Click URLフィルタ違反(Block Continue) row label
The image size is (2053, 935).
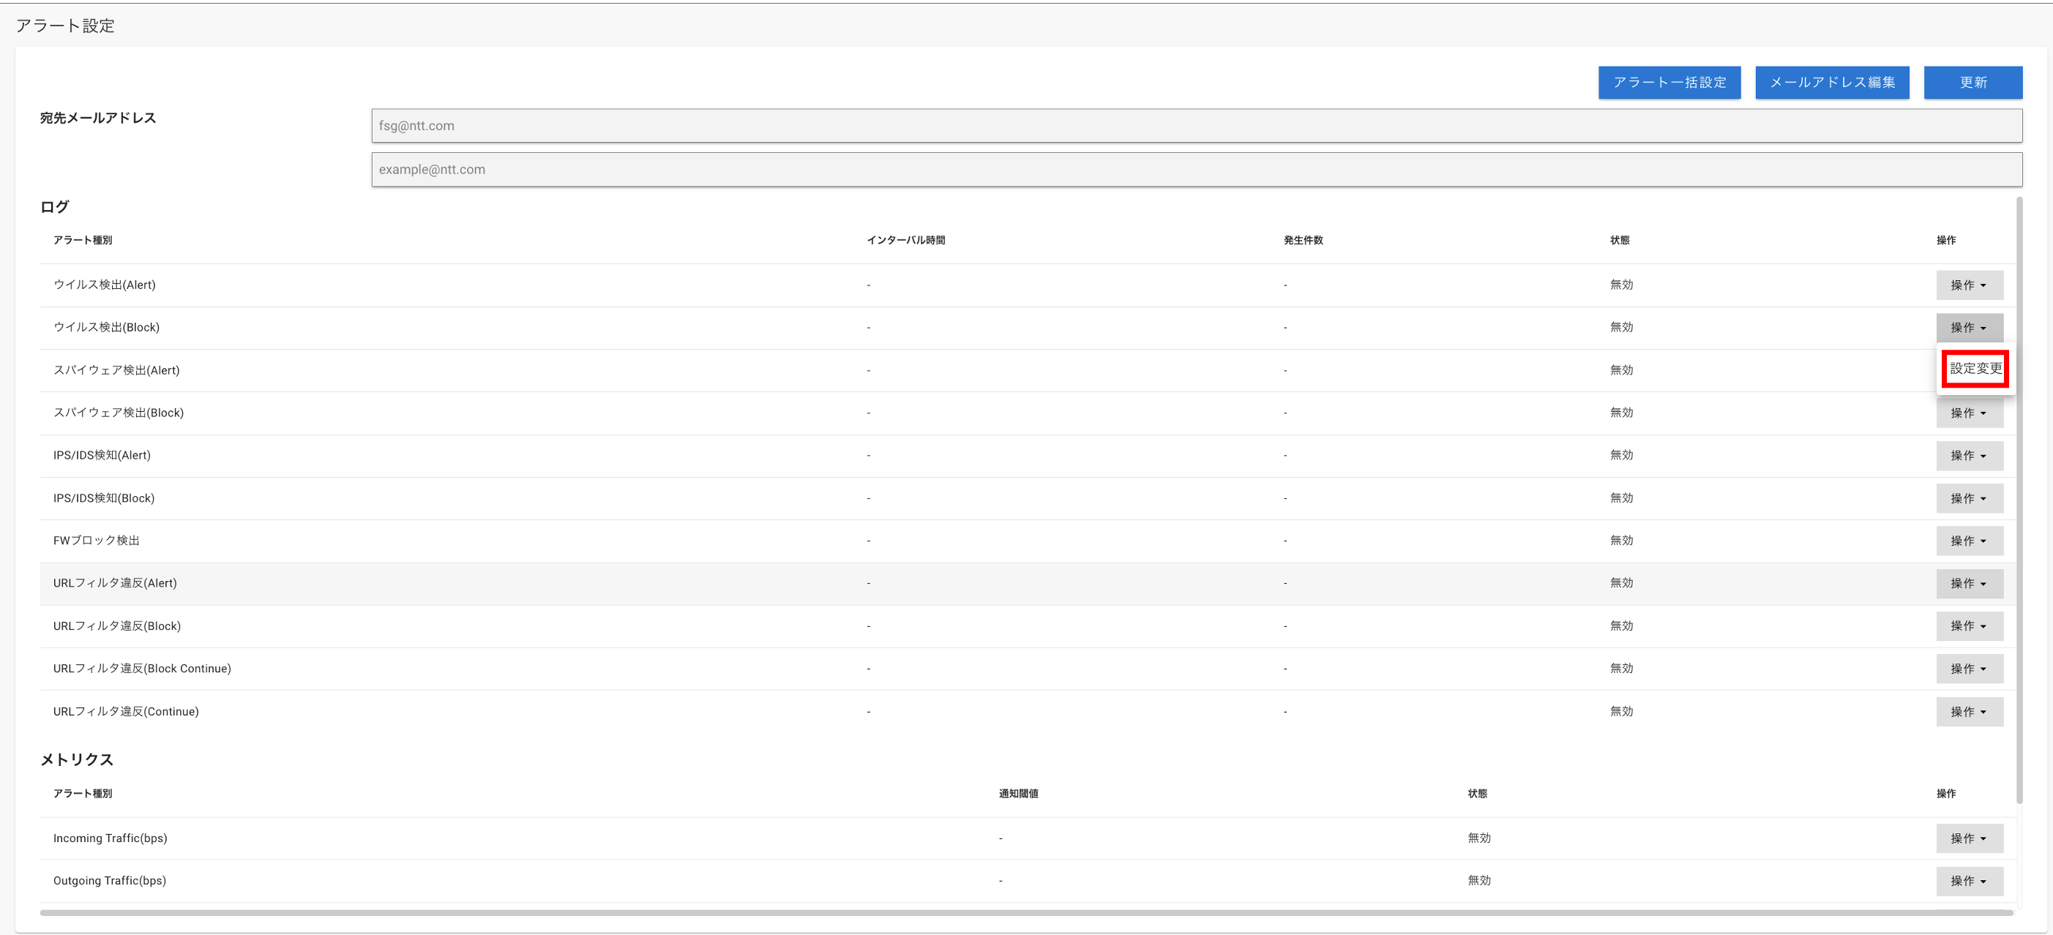142,669
